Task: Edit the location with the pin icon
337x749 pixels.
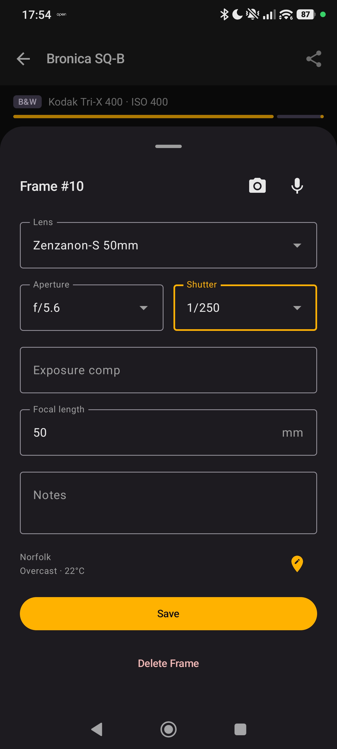Action: point(297,563)
